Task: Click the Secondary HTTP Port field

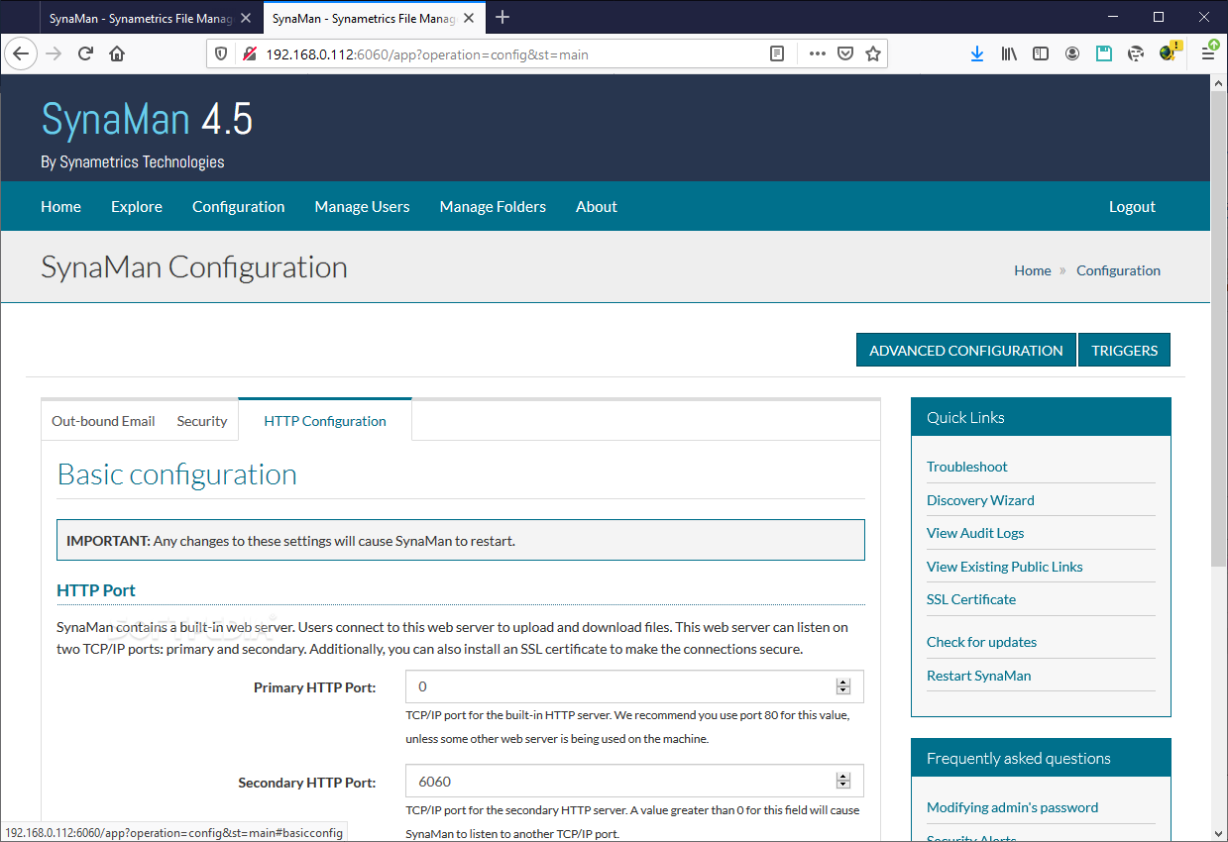Action: point(634,781)
